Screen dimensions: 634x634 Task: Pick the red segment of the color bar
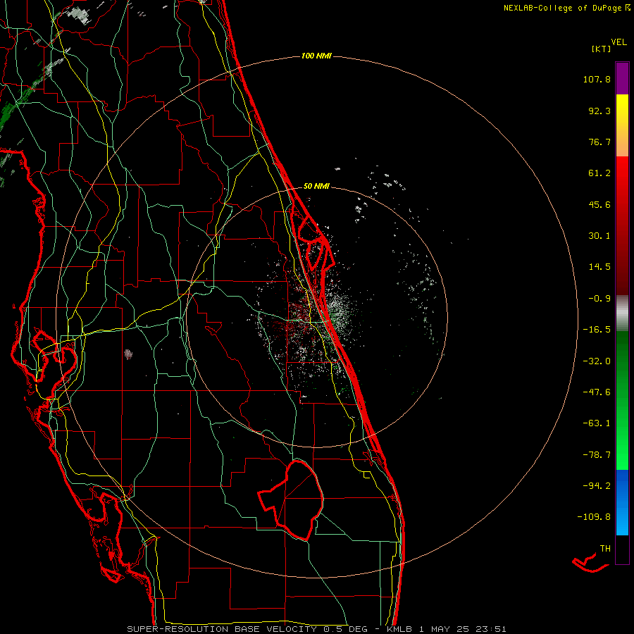pos(622,225)
